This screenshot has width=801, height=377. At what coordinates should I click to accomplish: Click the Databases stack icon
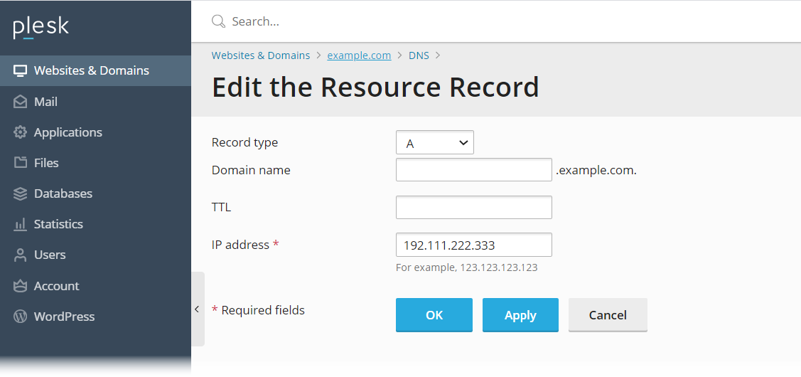[21, 193]
